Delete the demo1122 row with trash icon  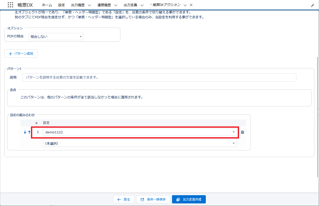(242, 132)
